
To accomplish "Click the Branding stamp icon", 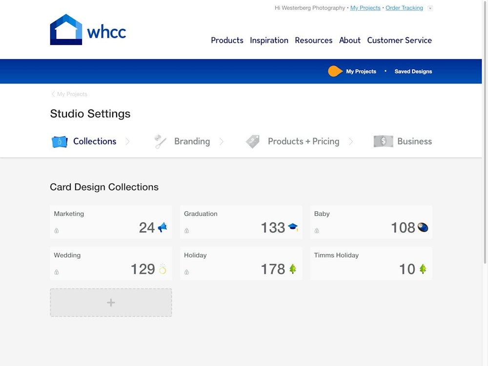I will (160, 142).
